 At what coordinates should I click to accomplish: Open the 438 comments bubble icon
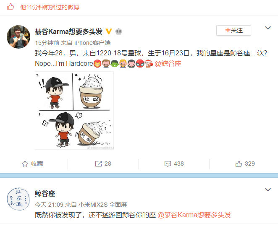[168, 164]
